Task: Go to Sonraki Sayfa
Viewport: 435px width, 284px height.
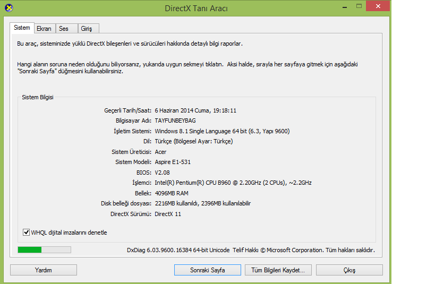Action: (x=208, y=270)
